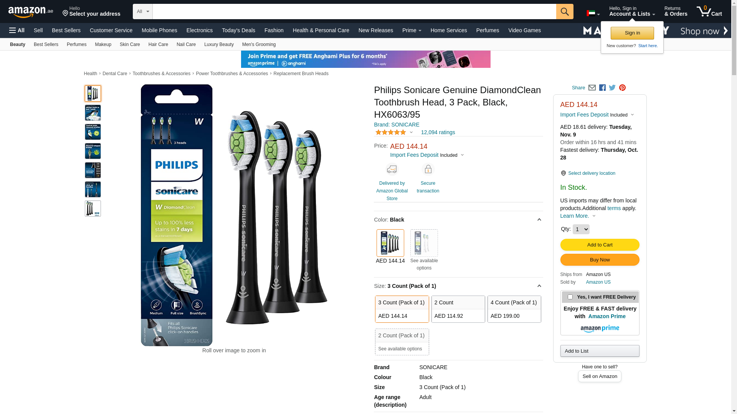Screen dimensions: 737x414
Task: Click the Amazon.ae logo
Action: [x=31, y=11]
